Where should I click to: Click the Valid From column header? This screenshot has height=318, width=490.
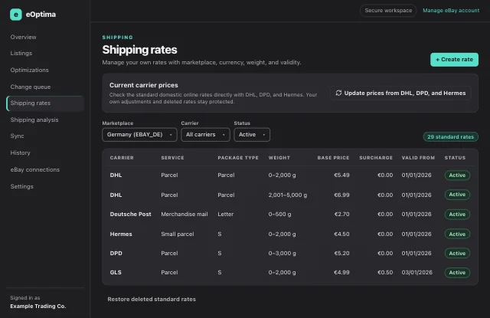point(418,158)
